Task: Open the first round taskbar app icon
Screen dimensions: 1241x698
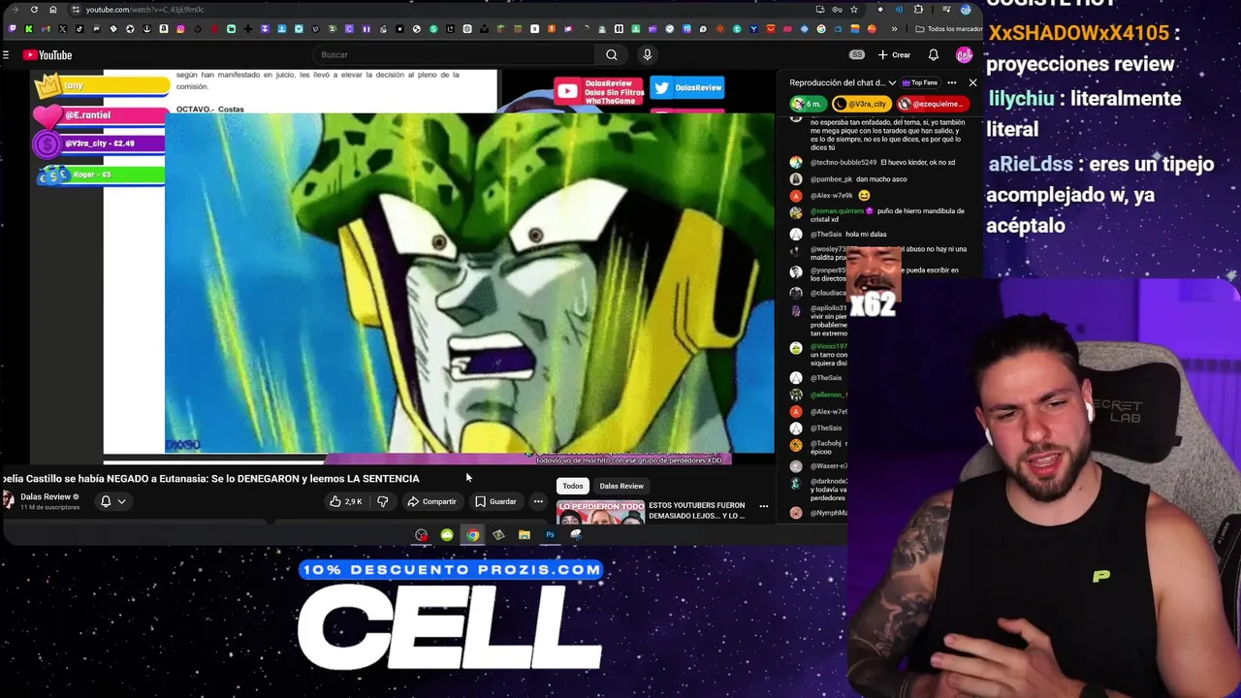Action: [x=421, y=535]
